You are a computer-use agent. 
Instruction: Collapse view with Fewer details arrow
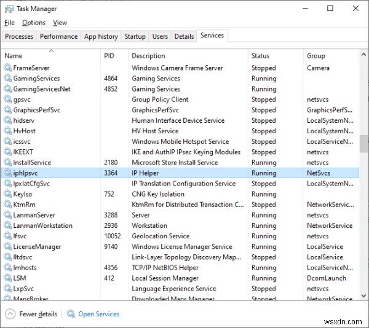(x=10, y=314)
